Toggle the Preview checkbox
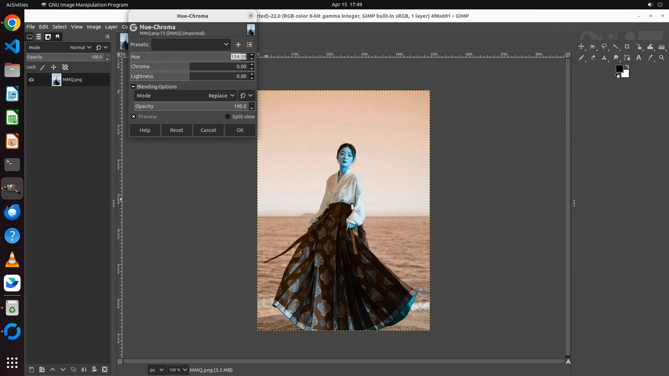The width and height of the screenshot is (669, 376). tap(134, 117)
